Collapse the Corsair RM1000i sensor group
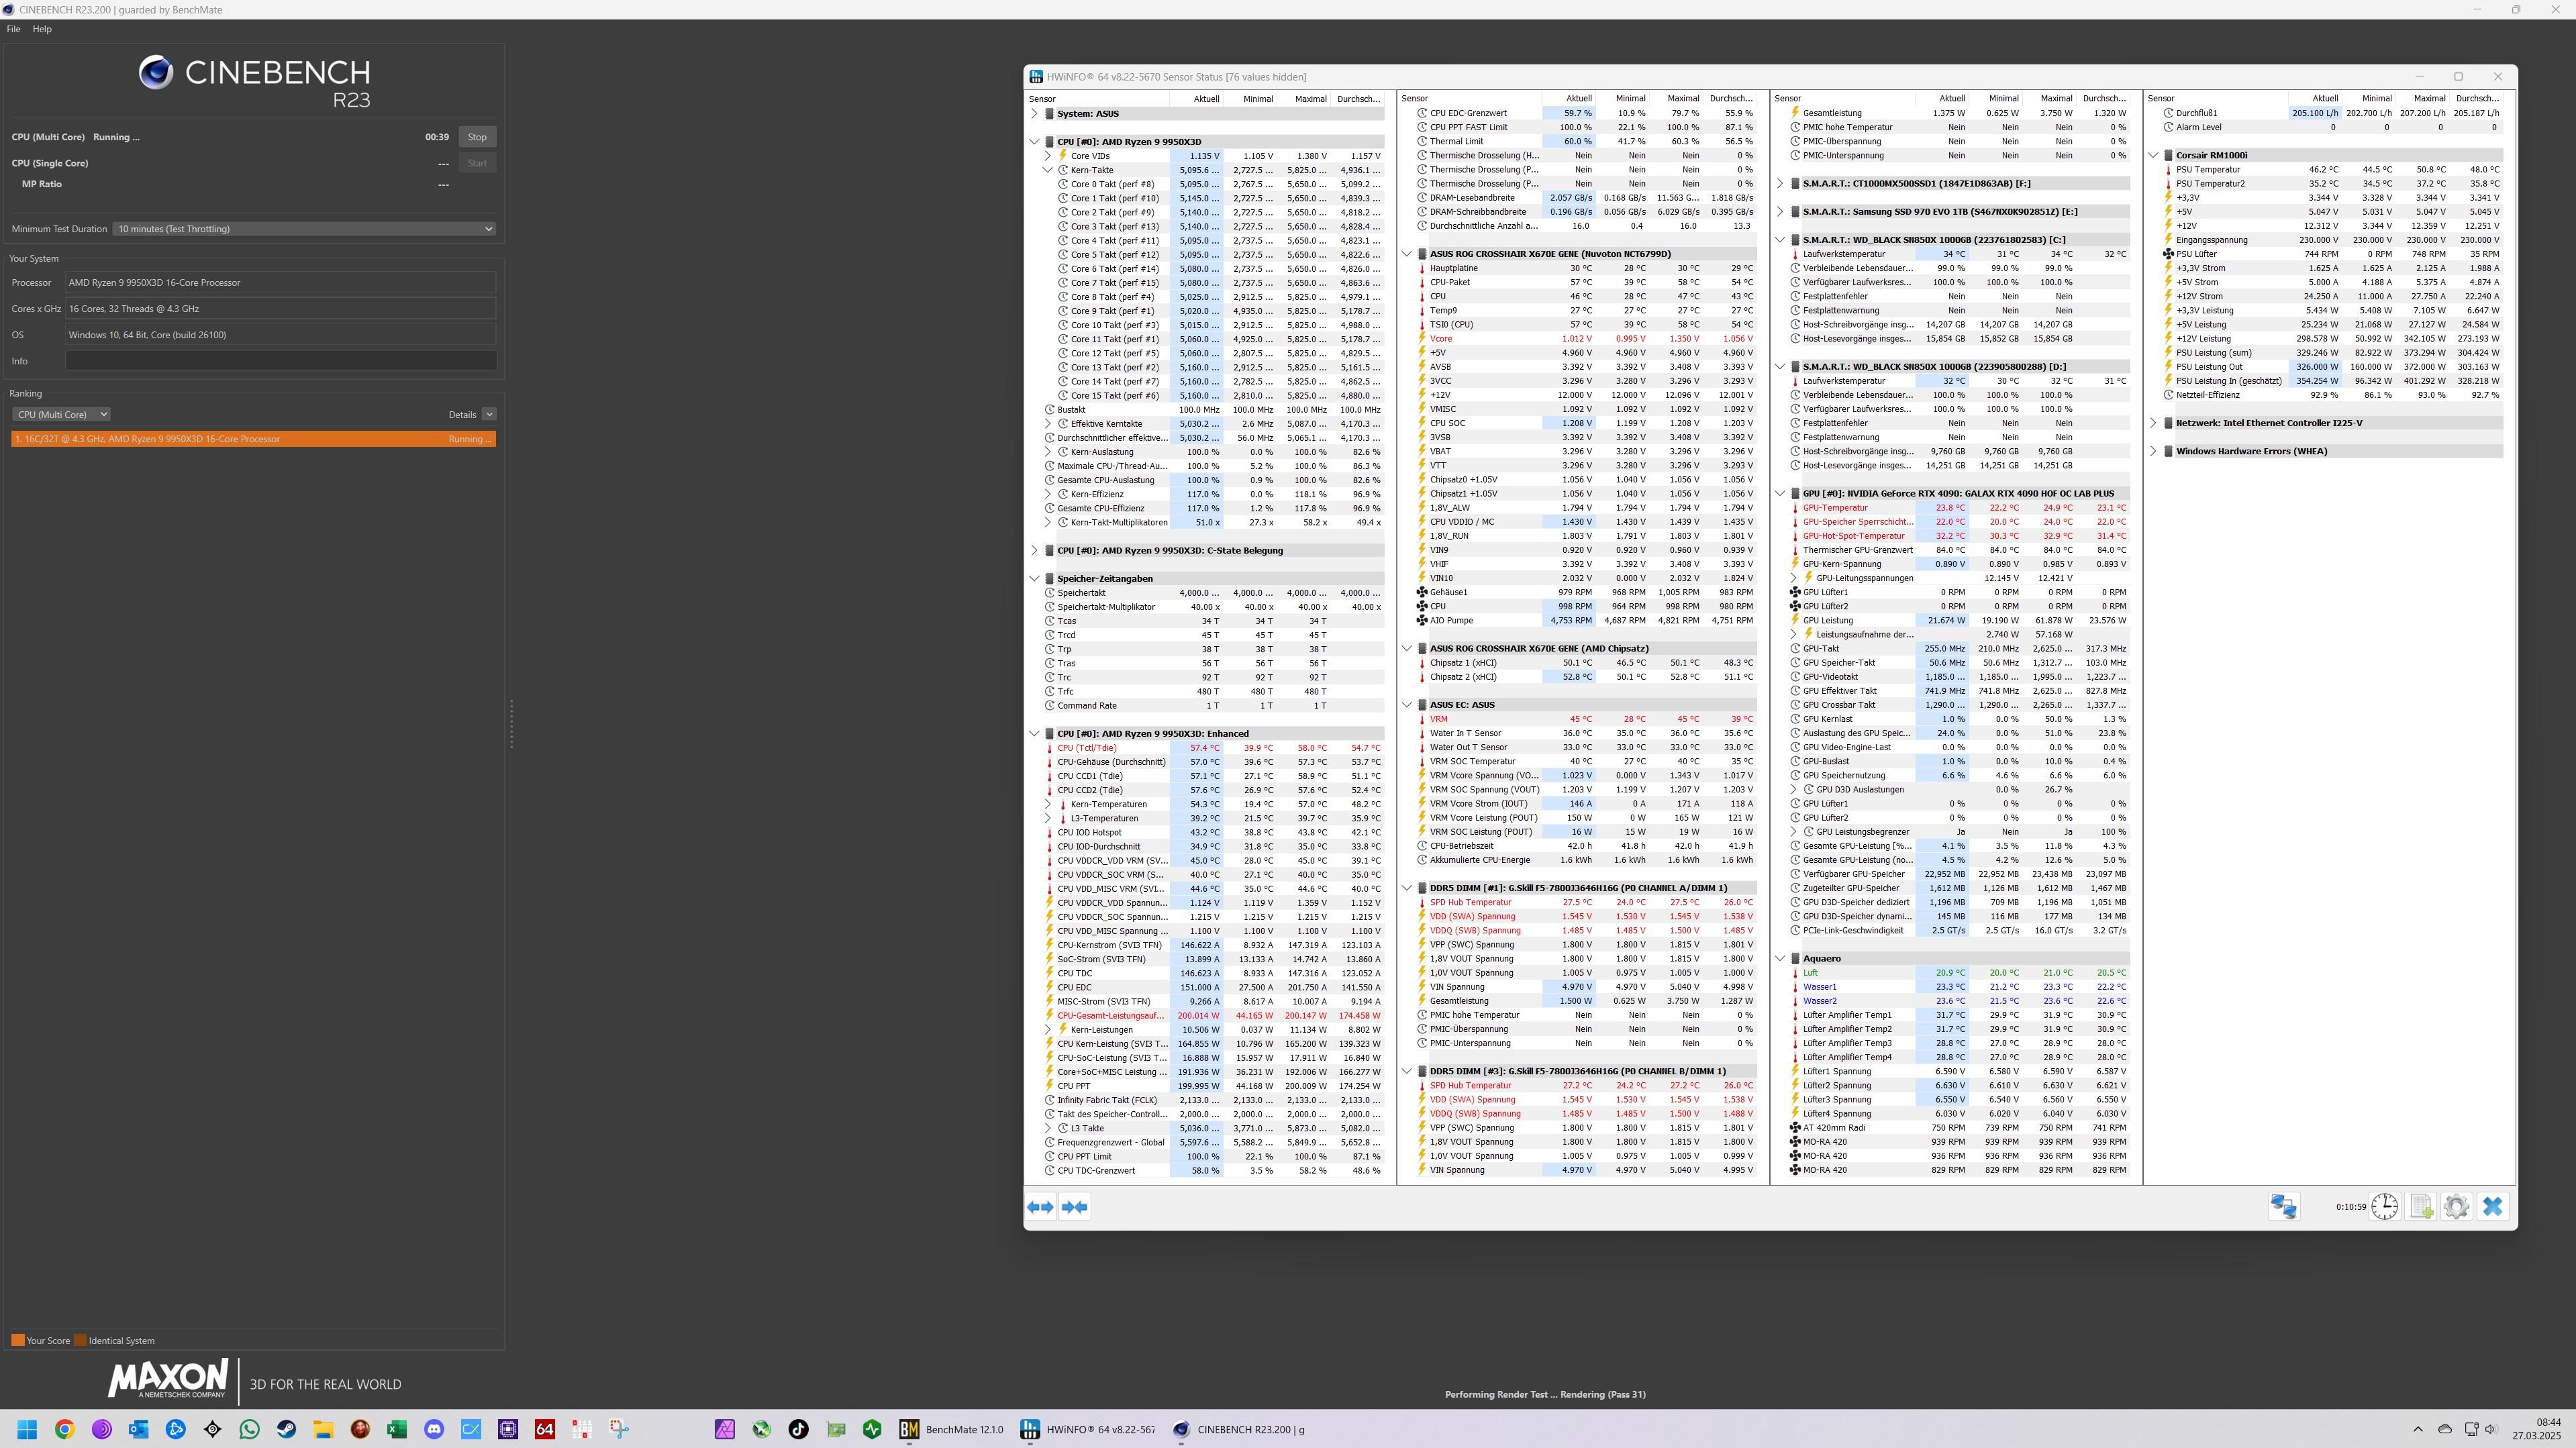Image resolution: width=2576 pixels, height=1448 pixels. (x=2153, y=155)
